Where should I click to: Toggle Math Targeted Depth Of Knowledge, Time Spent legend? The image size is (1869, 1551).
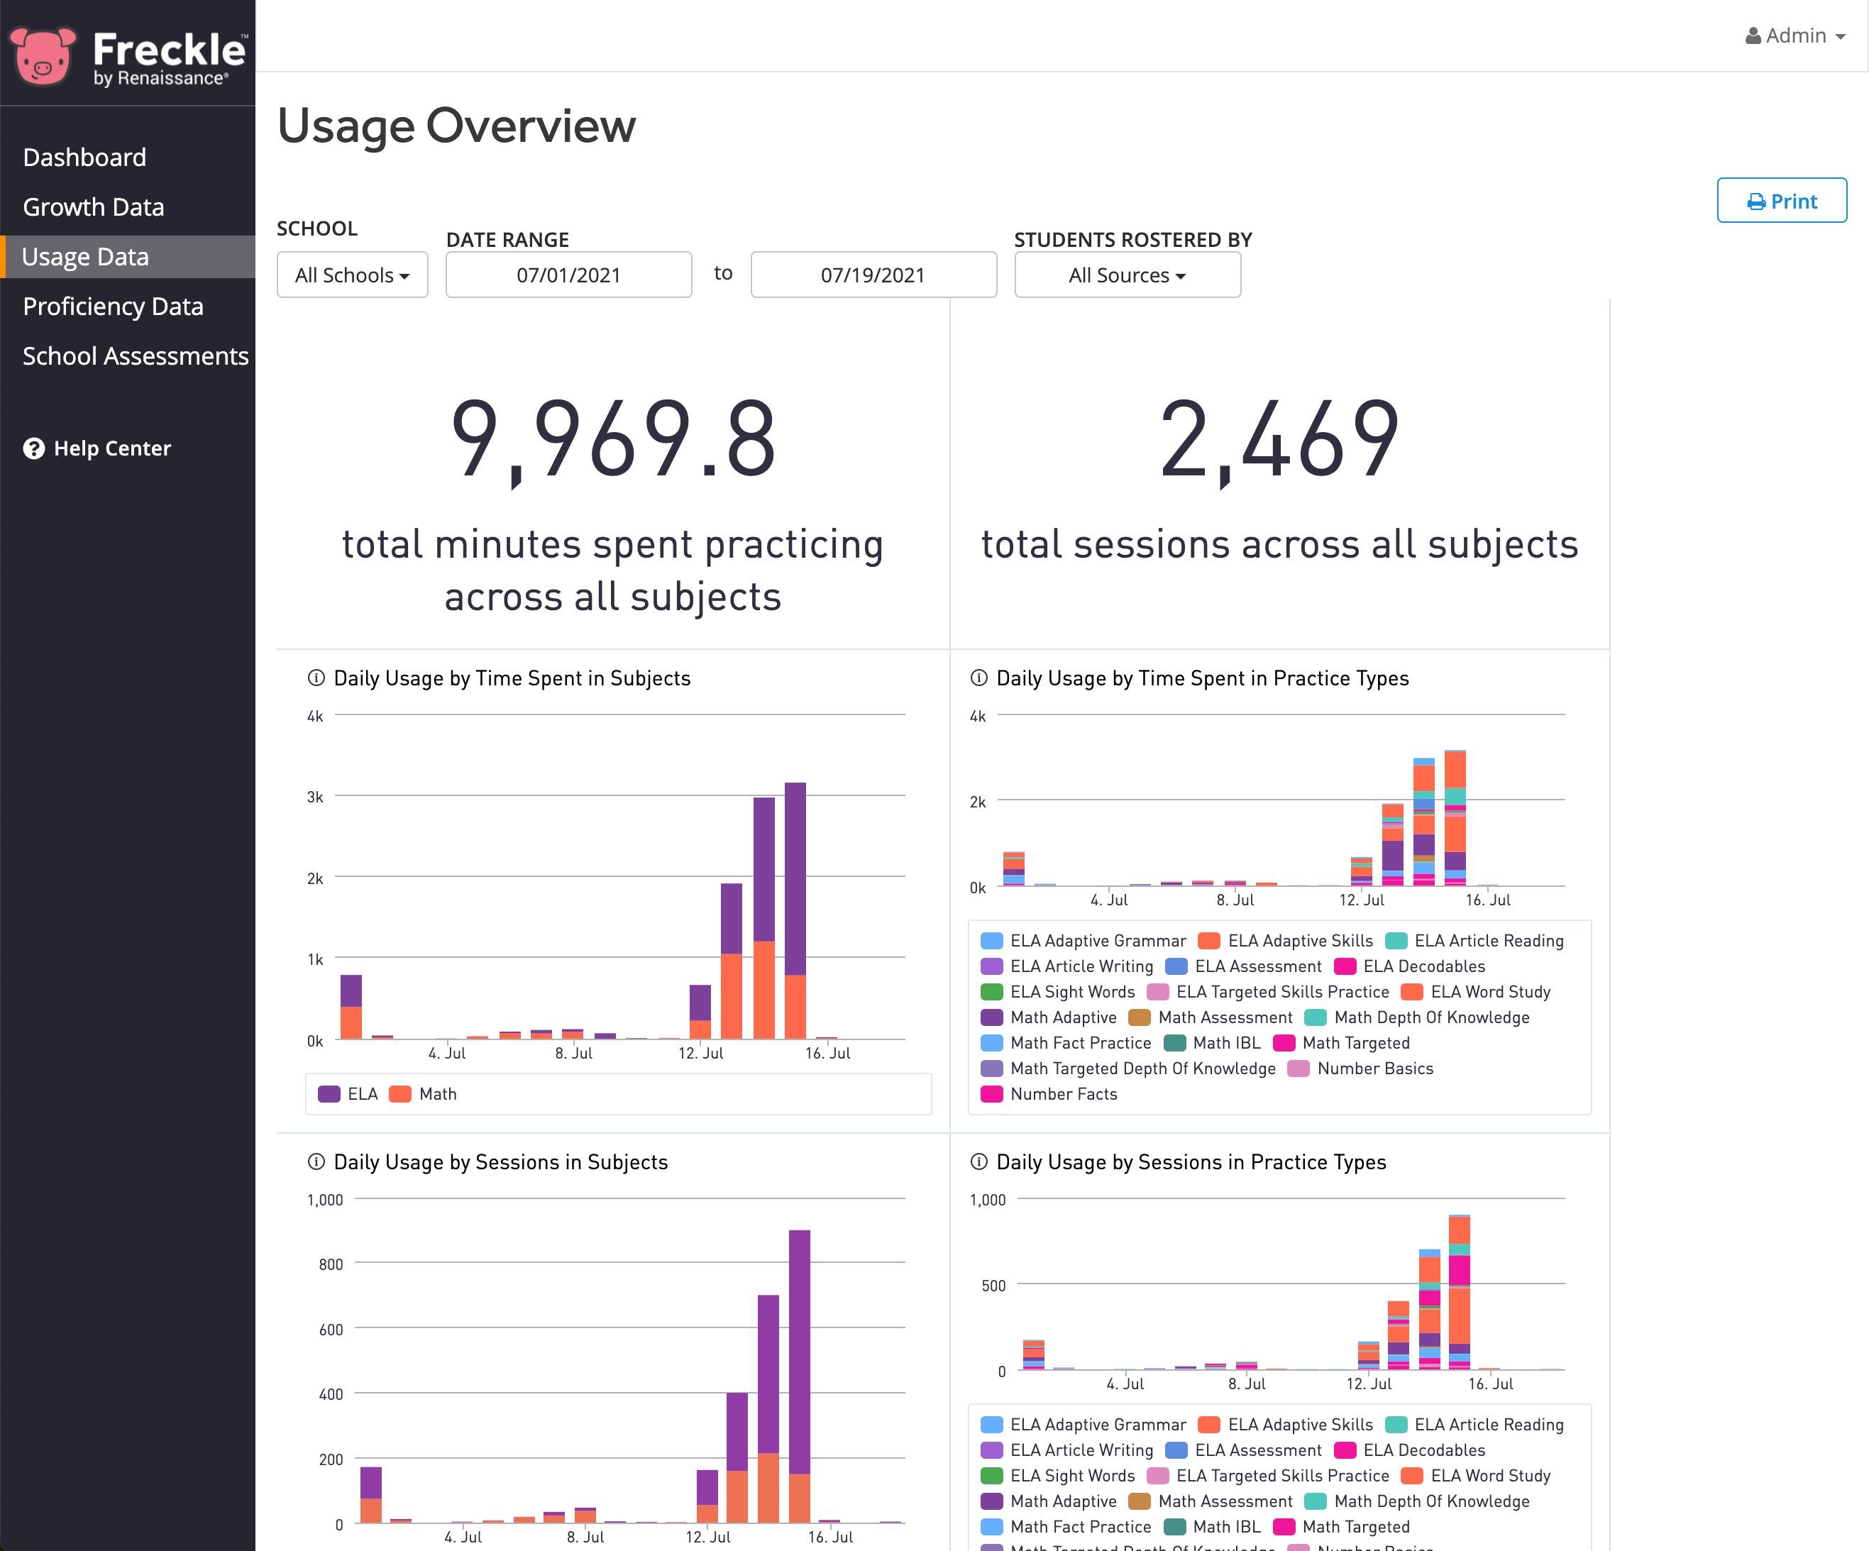click(1128, 1069)
